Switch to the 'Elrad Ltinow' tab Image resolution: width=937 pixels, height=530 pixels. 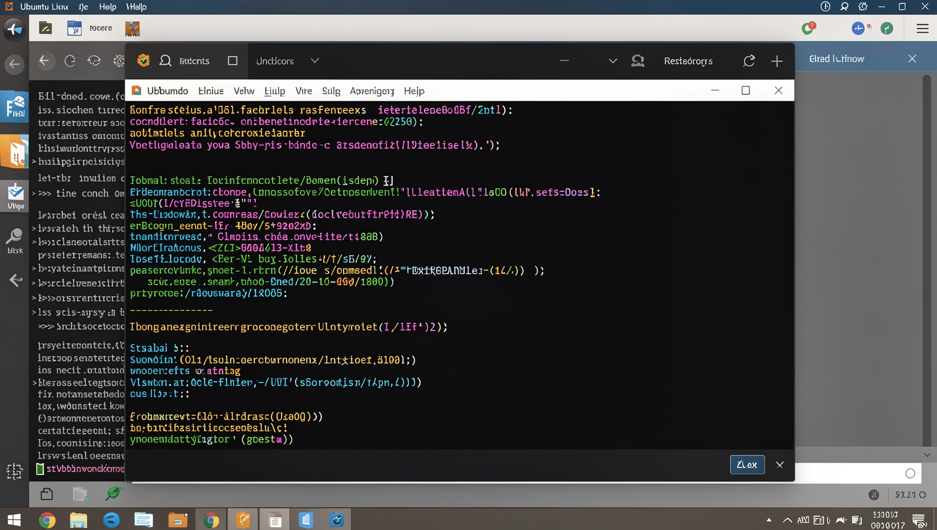(x=836, y=58)
